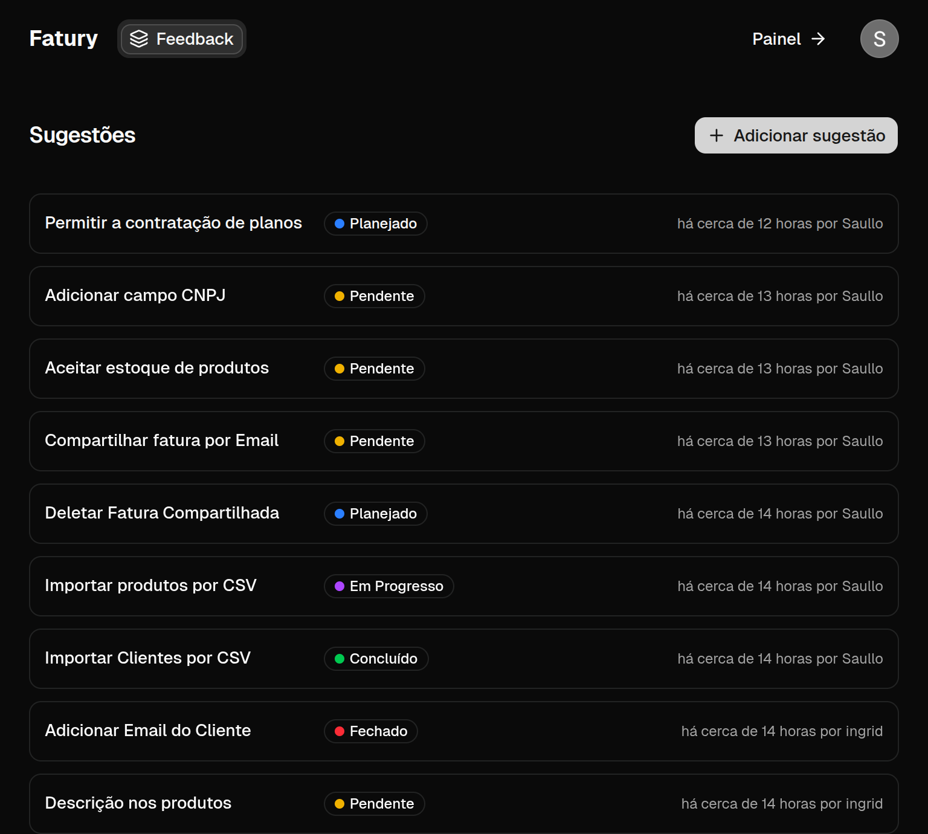Click Pendente status of Compartilhar fatura por Email
Image resolution: width=928 pixels, height=834 pixels.
click(x=374, y=441)
